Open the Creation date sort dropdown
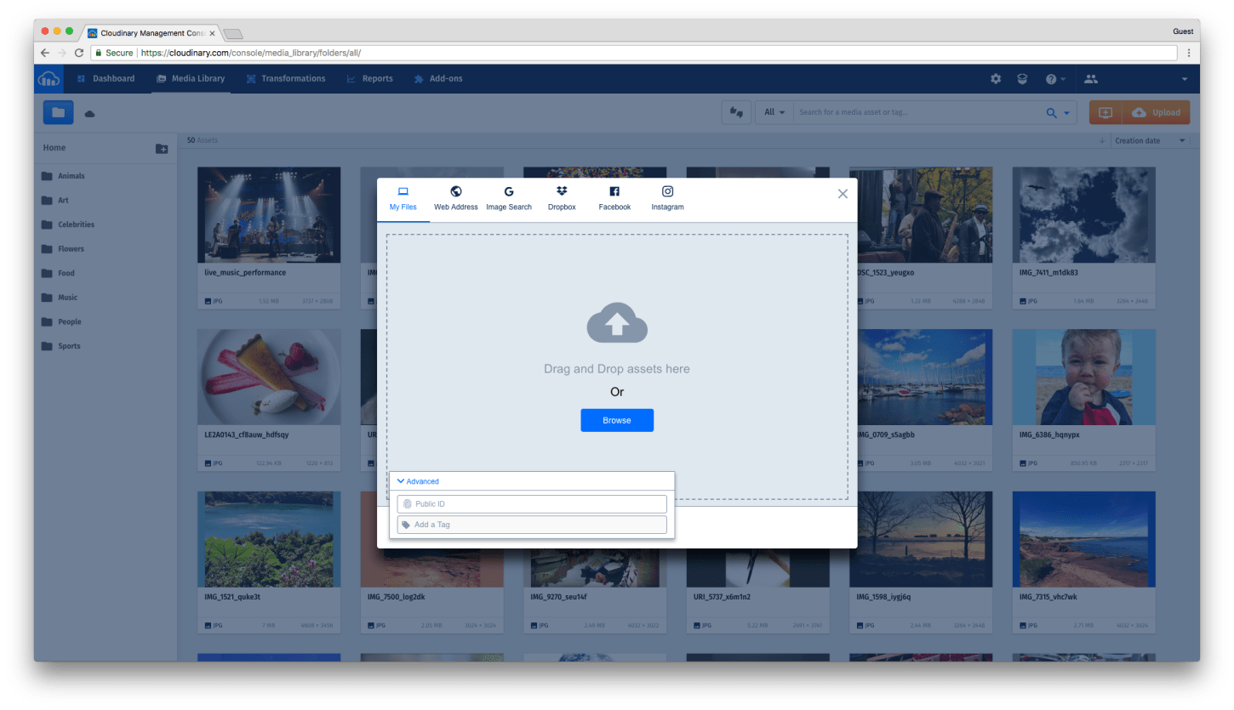This screenshot has width=1234, height=710. pyautogui.click(x=1151, y=140)
